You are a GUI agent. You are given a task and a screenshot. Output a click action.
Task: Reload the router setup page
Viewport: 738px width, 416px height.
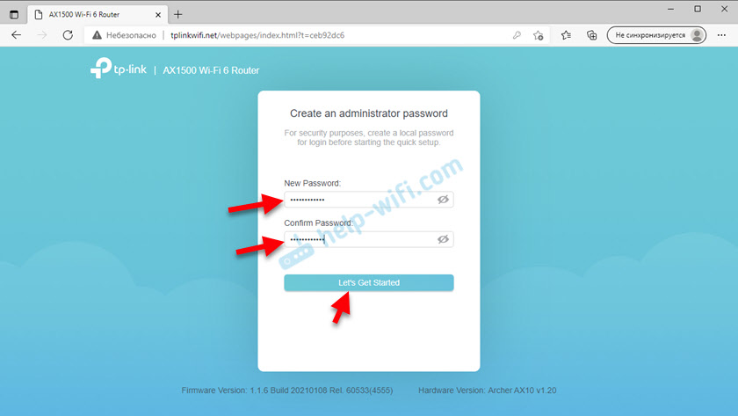[68, 35]
